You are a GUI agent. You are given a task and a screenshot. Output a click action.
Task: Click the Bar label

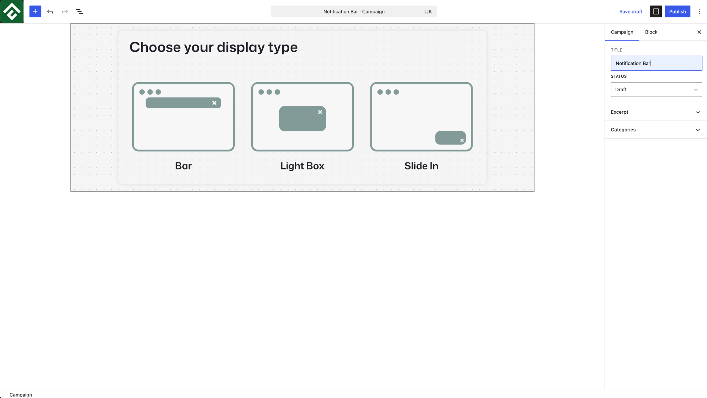point(183,166)
